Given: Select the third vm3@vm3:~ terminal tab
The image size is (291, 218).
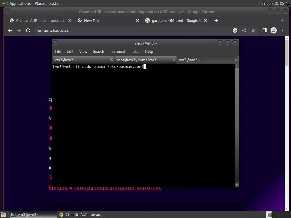Looking at the screenshot, I should click(207, 60).
